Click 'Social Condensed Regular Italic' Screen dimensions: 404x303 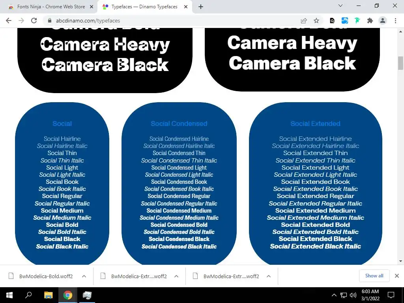point(179,203)
